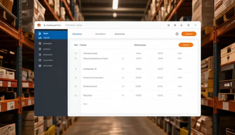Image resolution: width=235 pixels, height=135 pixels.
Task: Tick the checkbox of the fifth table row
Action: tap(76, 86)
